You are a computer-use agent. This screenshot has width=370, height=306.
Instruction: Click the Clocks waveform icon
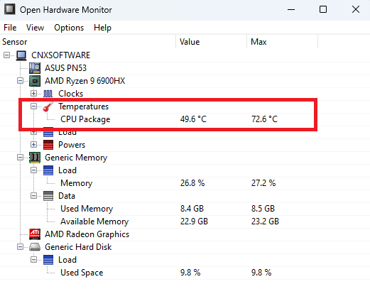(x=48, y=94)
